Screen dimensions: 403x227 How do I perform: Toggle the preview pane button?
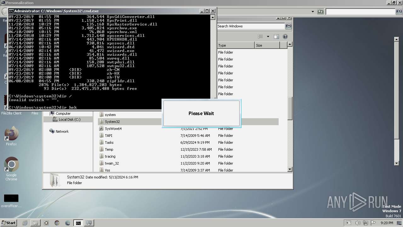click(276, 37)
